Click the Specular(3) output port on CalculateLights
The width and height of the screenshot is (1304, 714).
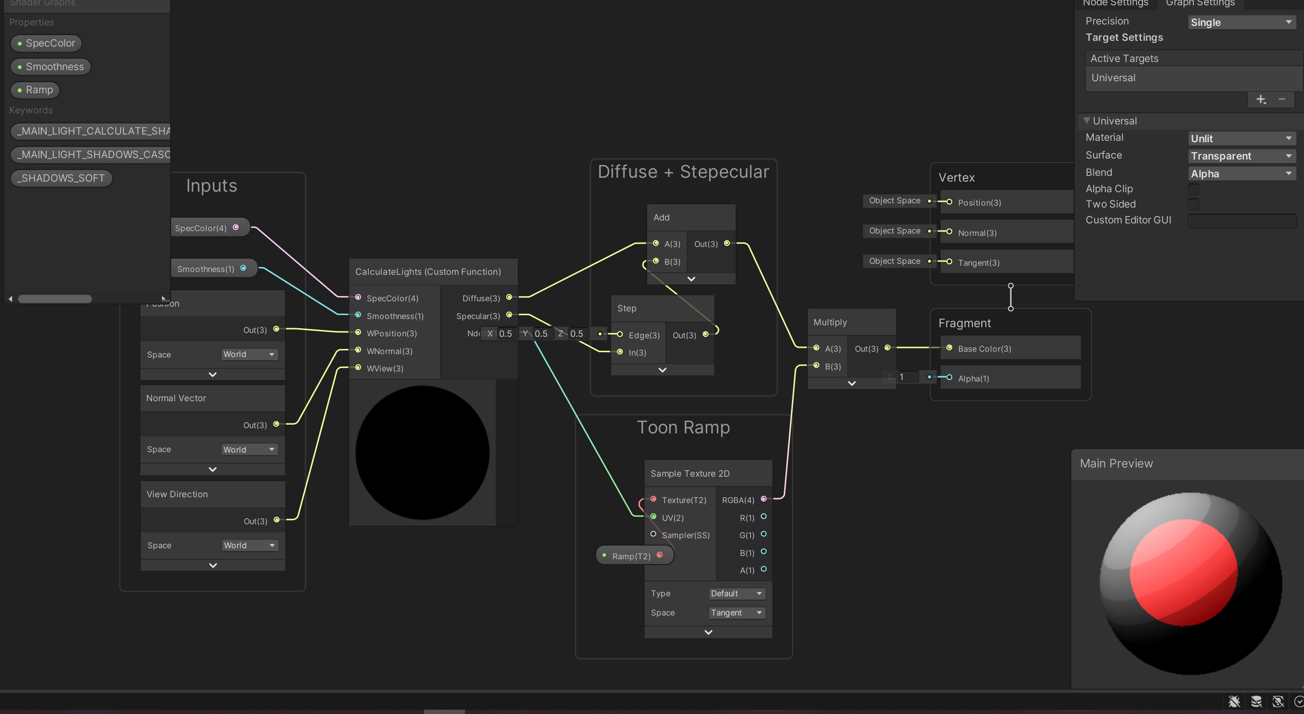(x=509, y=315)
